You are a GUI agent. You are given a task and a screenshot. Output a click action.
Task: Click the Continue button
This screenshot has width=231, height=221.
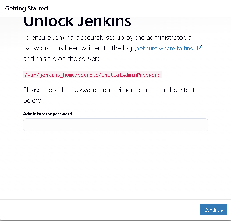tap(213, 210)
